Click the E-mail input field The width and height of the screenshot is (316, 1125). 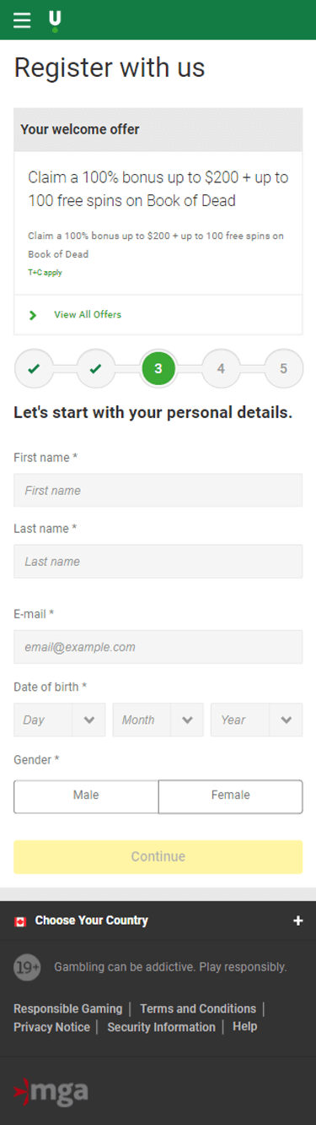[x=158, y=647]
